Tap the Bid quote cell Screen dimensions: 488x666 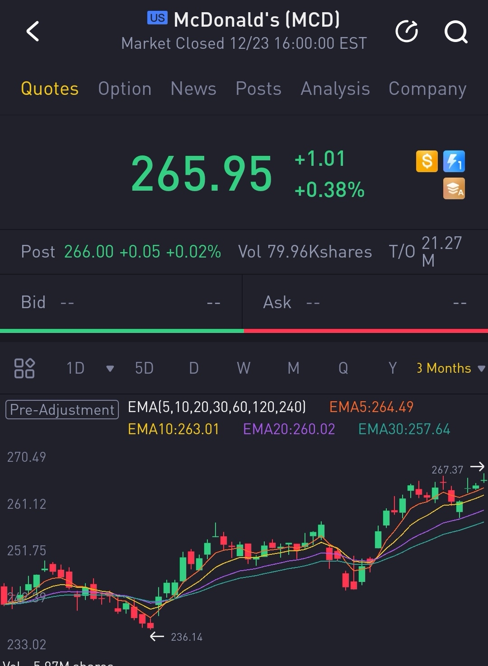coord(121,302)
